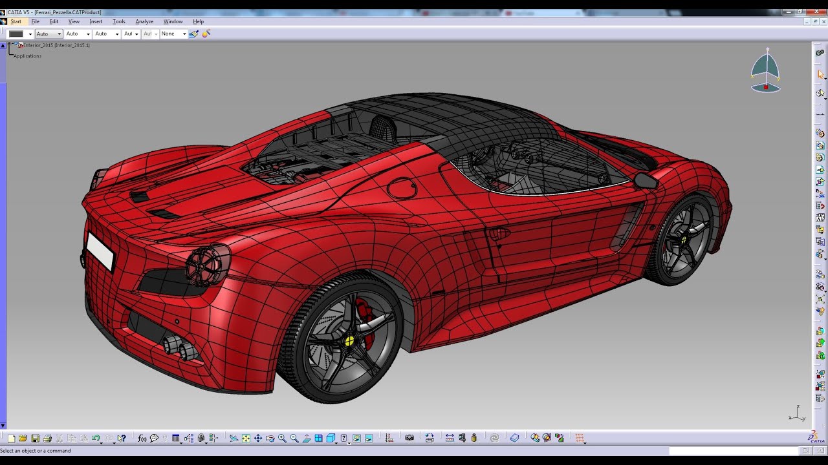Open the Formula f(x) tool
This screenshot has height=465, width=828.
coord(142,438)
